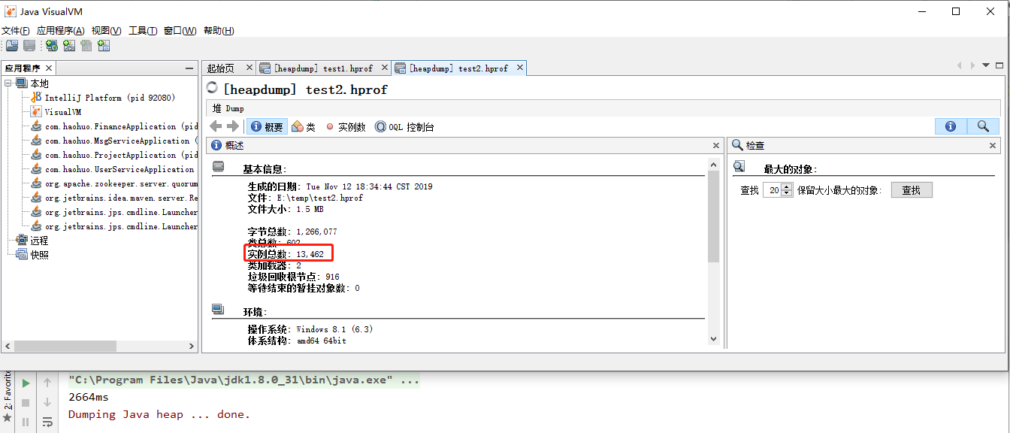Open the 窗口(W) menu
1010x433 pixels.
click(180, 30)
